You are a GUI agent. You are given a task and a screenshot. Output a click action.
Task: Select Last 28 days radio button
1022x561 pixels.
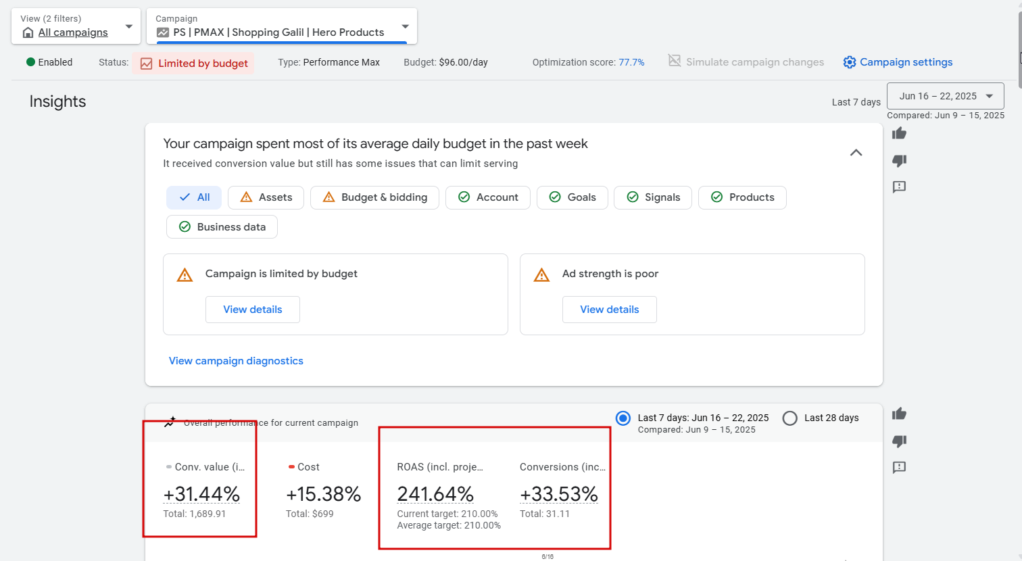(789, 418)
